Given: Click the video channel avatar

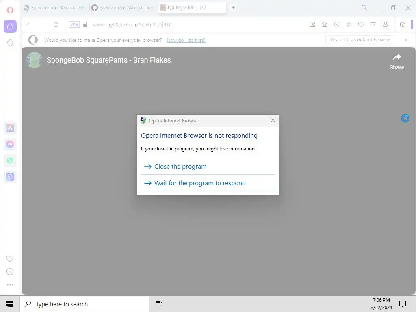Looking at the screenshot, I should [x=35, y=60].
